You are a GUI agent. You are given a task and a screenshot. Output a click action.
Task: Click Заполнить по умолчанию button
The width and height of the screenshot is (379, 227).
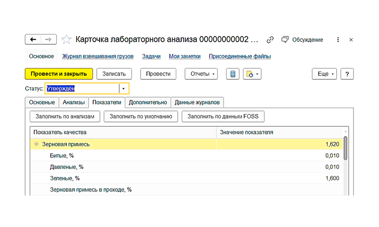pyautogui.click(x=141, y=117)
